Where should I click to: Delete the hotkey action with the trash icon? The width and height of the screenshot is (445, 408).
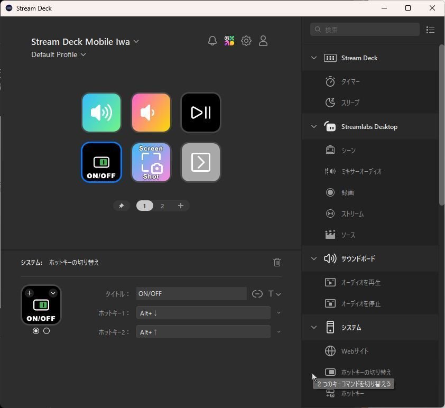277,262
